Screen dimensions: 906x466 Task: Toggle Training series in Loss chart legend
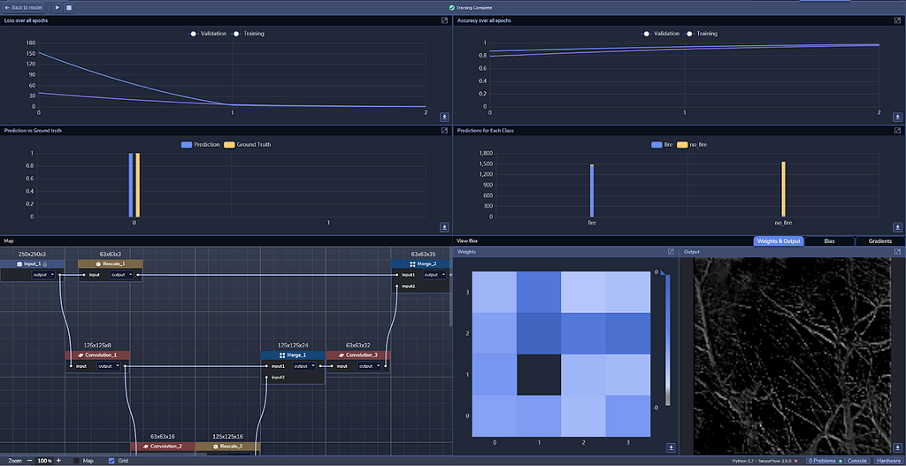pos(248,34)
